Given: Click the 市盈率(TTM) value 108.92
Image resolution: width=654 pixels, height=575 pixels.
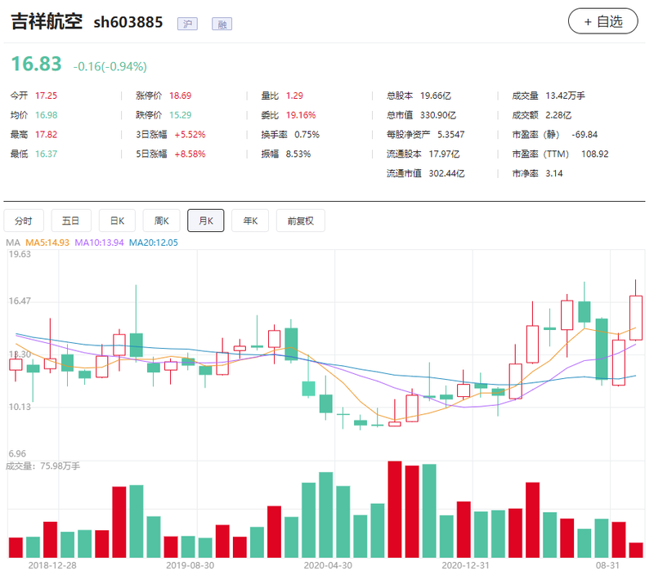Looking at the screenshot, I should 595,154.
